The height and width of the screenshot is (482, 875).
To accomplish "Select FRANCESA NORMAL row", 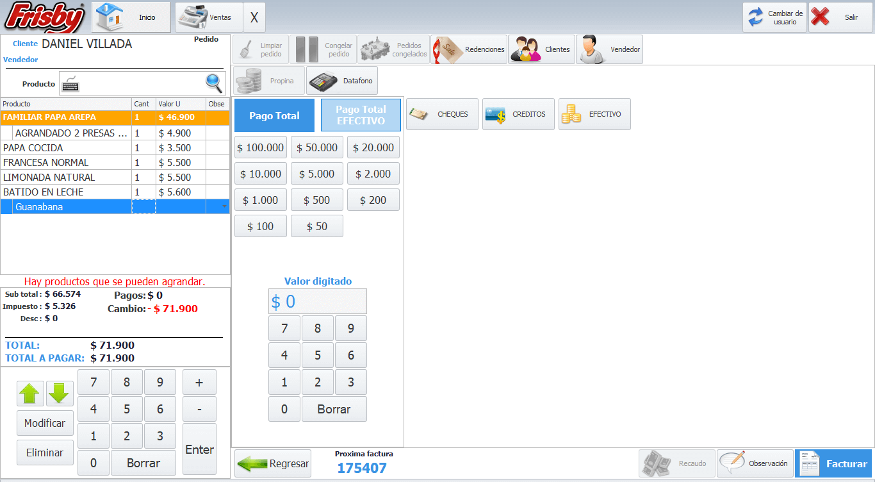I will tap(115, 162).
